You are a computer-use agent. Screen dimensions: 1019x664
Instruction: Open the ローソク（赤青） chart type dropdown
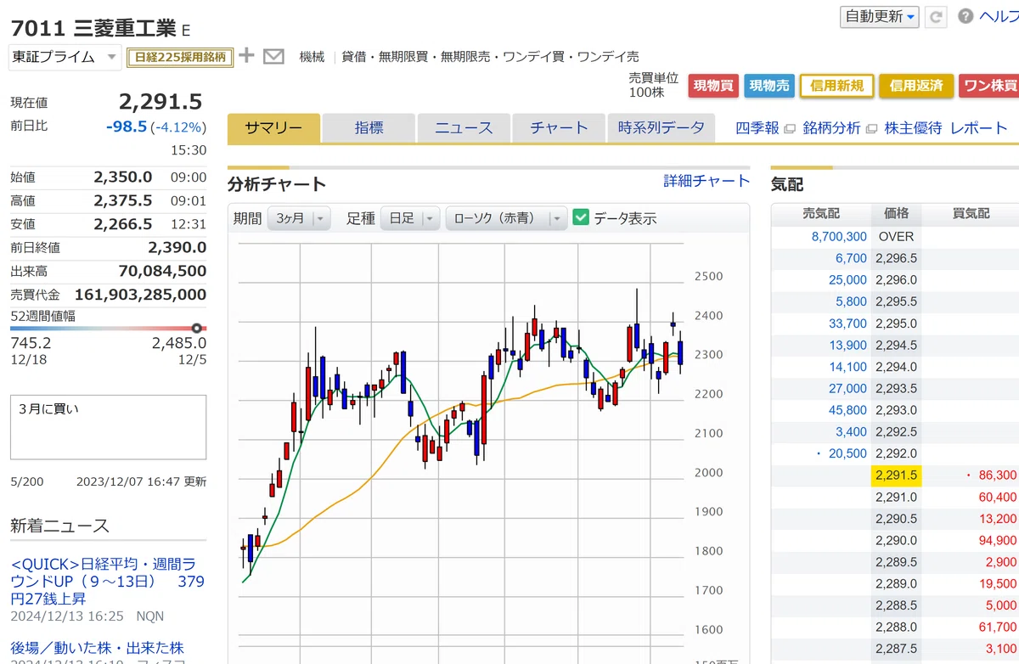tap(506, 218)
